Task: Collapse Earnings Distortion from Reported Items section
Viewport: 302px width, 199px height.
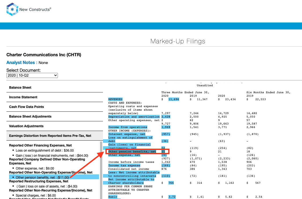Action: (55, 136)
